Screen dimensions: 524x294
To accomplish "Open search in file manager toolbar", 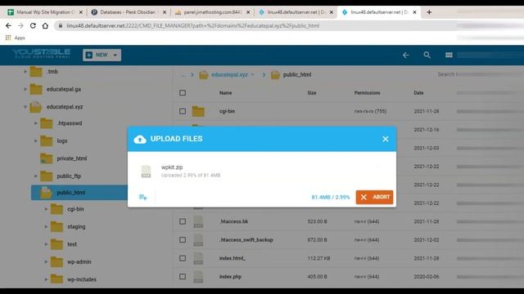I will tap(427, 55).
